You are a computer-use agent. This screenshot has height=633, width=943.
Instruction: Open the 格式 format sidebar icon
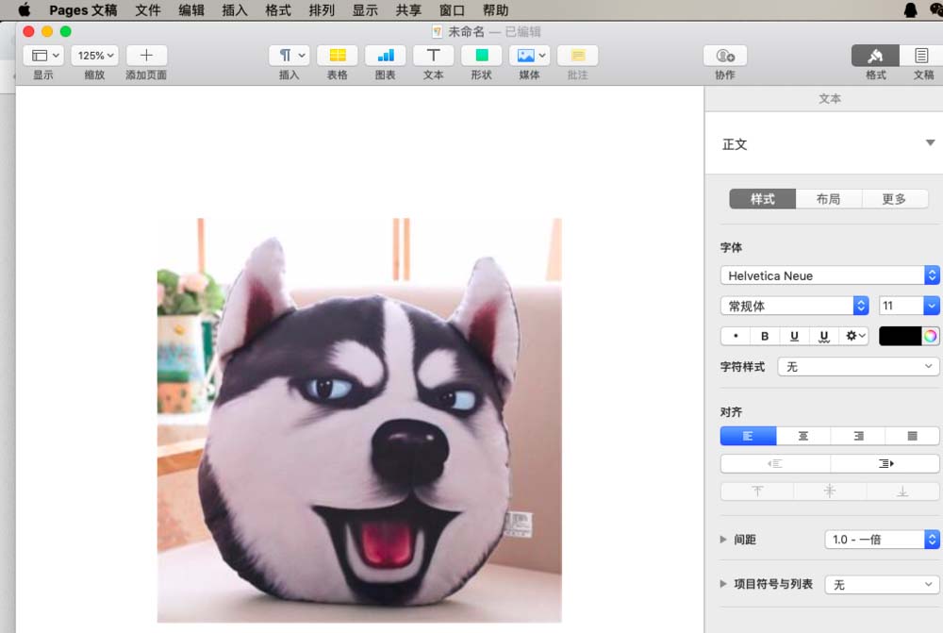pyautogui.click(x=875, y=57)
